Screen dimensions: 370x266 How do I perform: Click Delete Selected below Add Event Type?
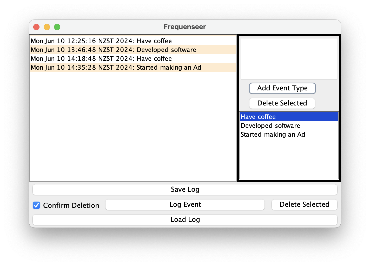(282, 103)
